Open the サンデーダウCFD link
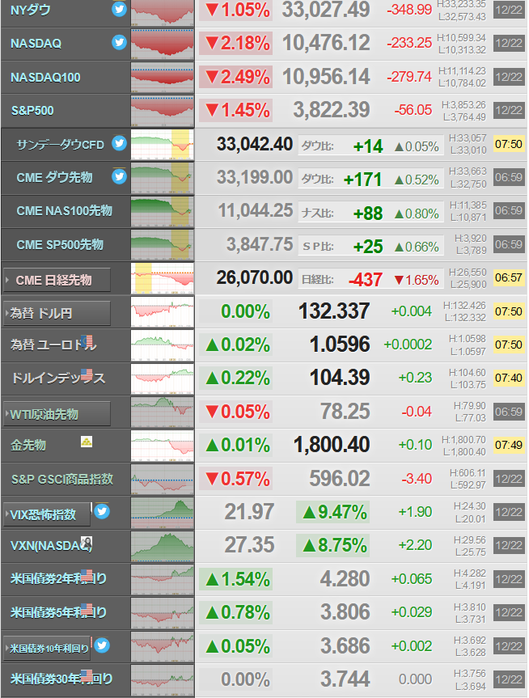 coord(60,145)
